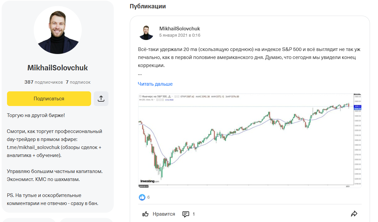Hide the MA (20, close, 0) indicator
Screen dimensions: 378x222
(157, 100)
